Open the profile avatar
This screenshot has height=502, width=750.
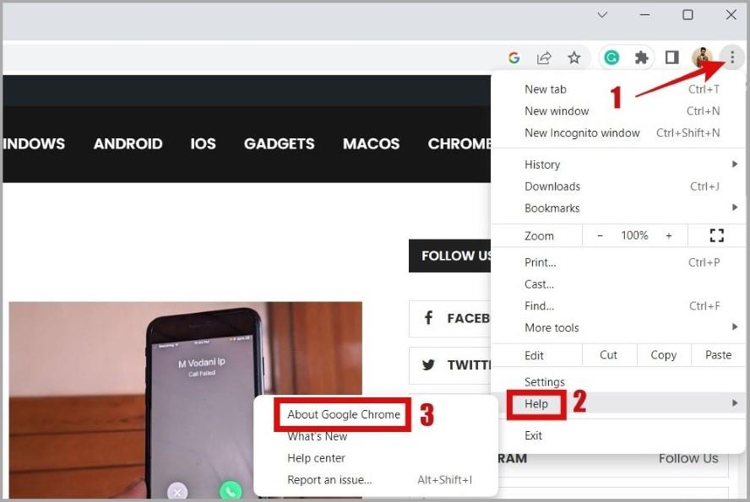coord(702,58)
